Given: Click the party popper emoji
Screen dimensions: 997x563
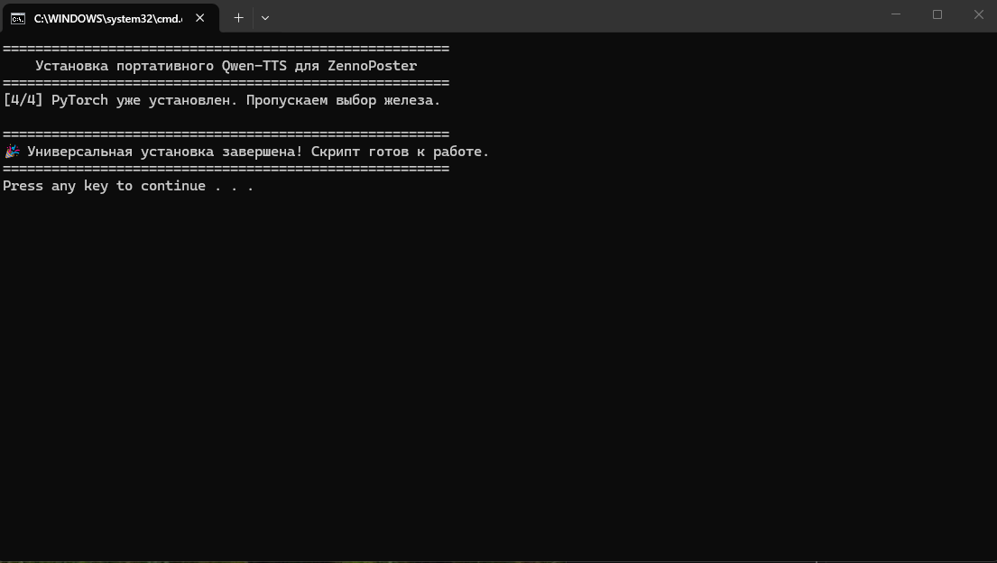Looking at the screenshot, I should (12, 152).
